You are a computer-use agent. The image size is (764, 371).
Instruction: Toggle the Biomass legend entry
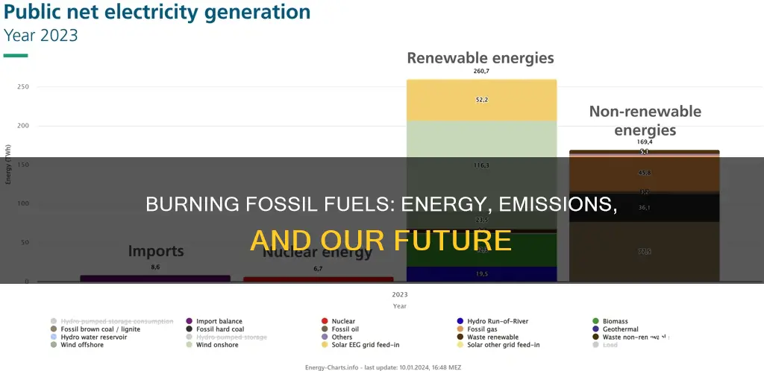click(x=610, y=321)
